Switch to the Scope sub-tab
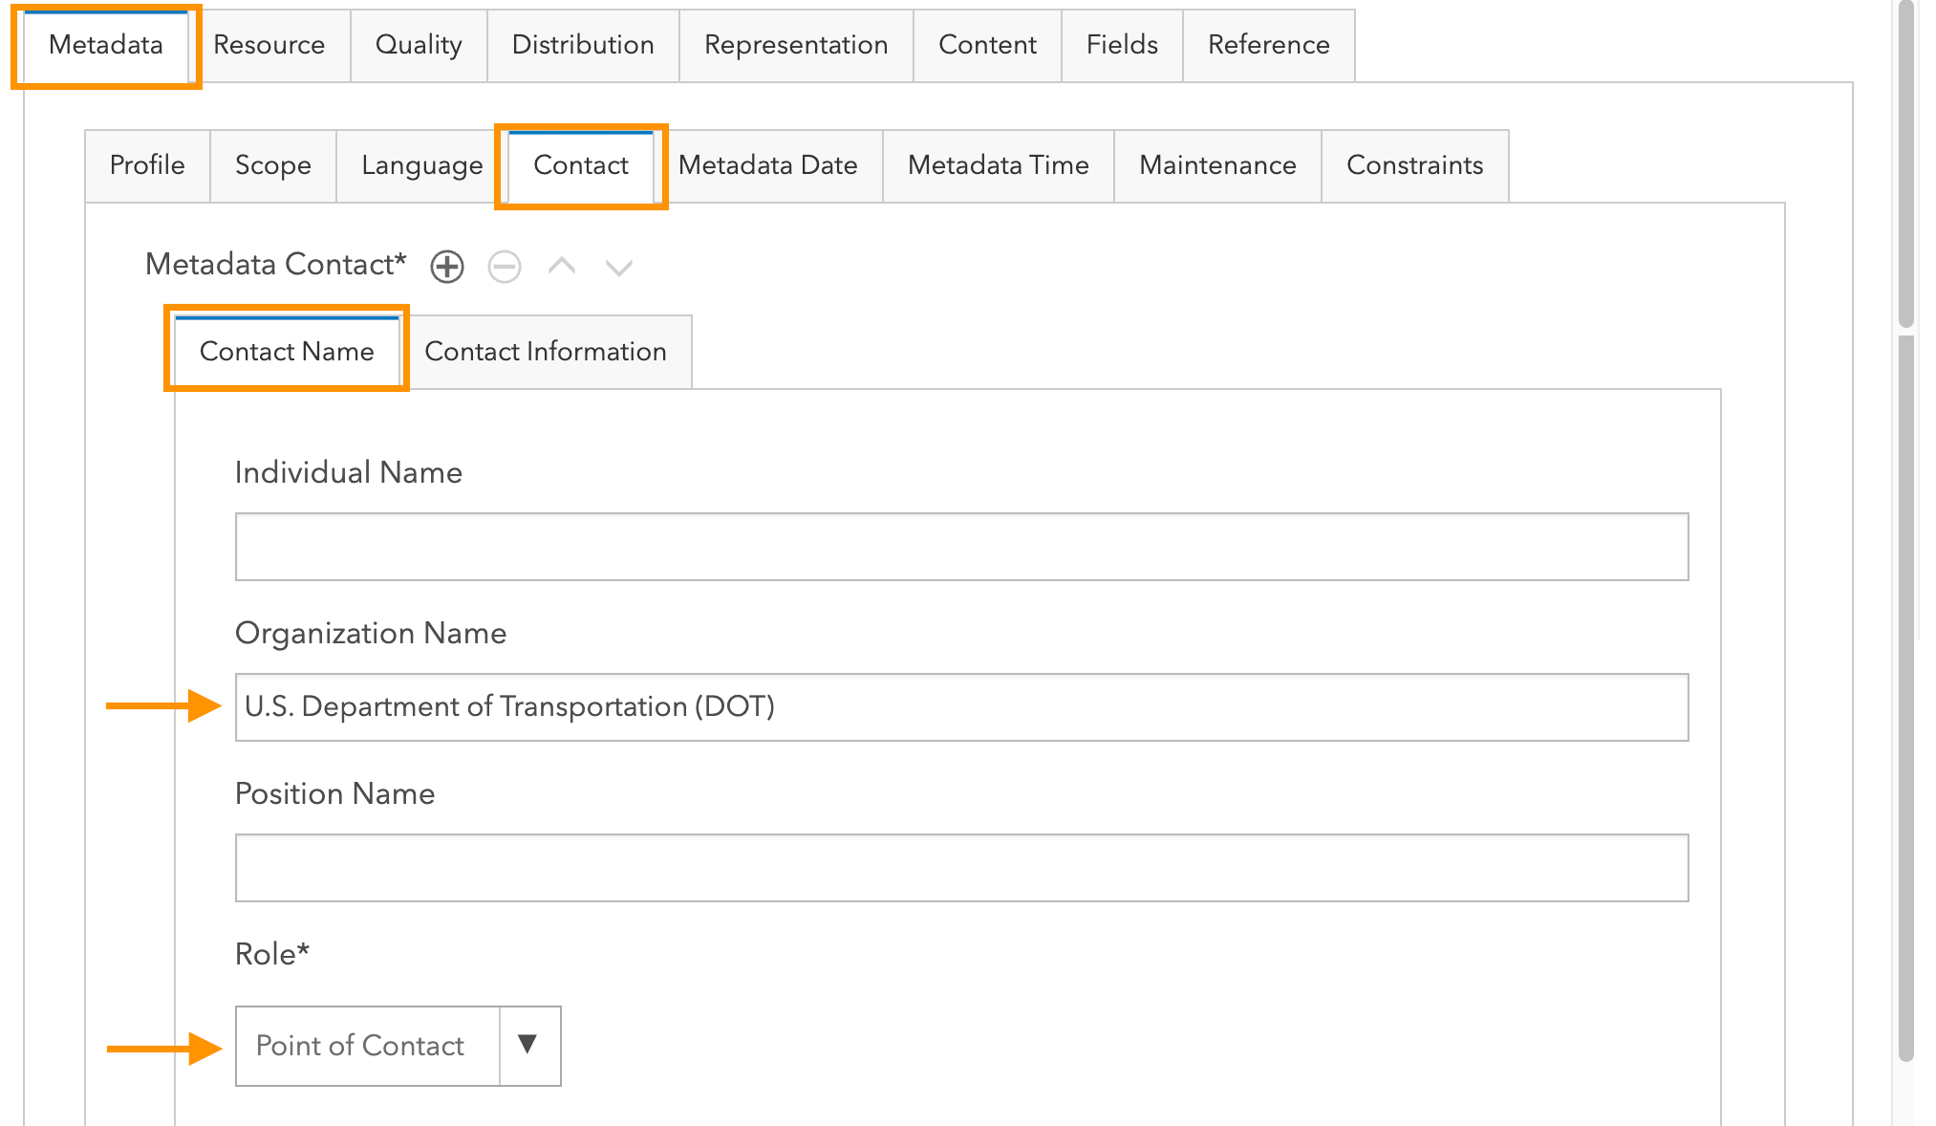The width and height of the screenshot is (1936, 1126). [272, 164]
